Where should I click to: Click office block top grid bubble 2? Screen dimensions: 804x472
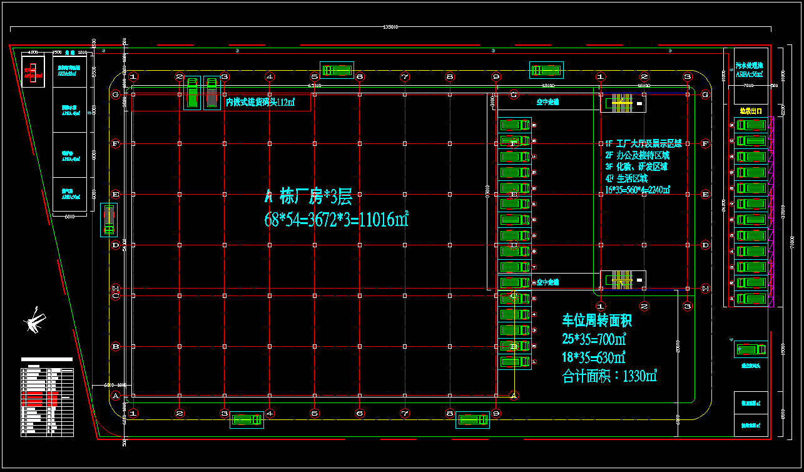tap(643, 77)
